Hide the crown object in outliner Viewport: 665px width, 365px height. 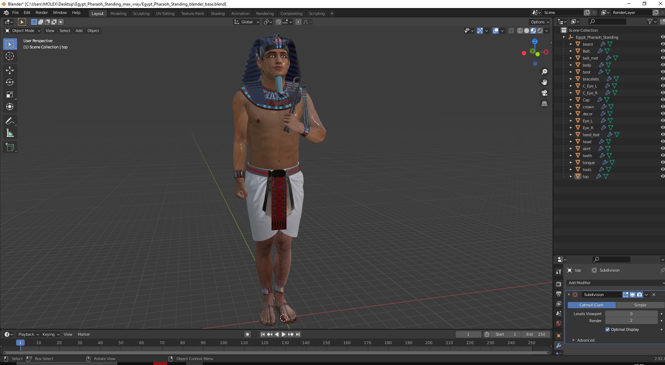tap(663, 107)
